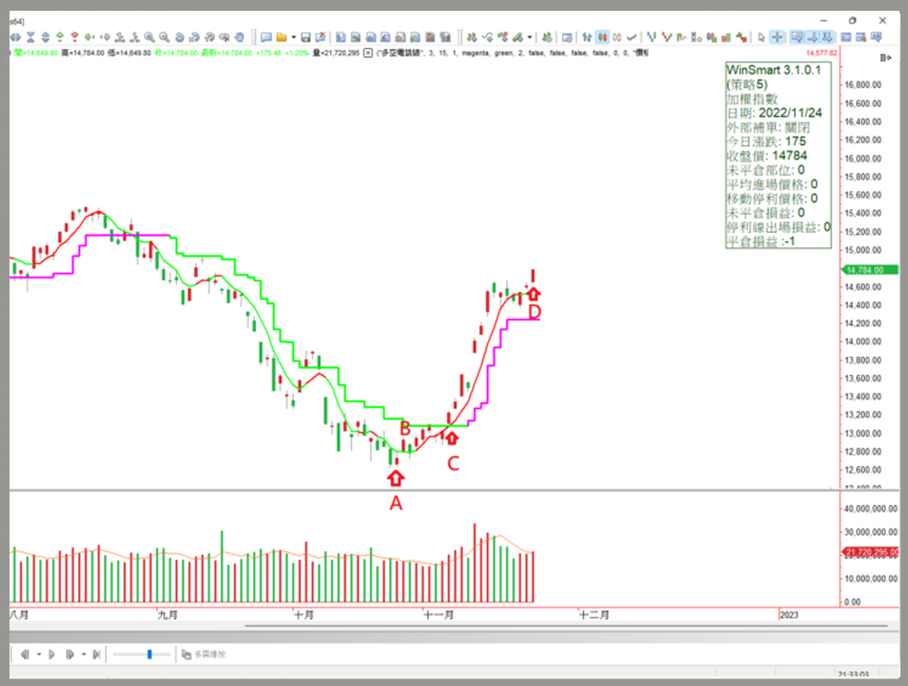Click the last monitor icon in toolbar

(x=876, y=37)
